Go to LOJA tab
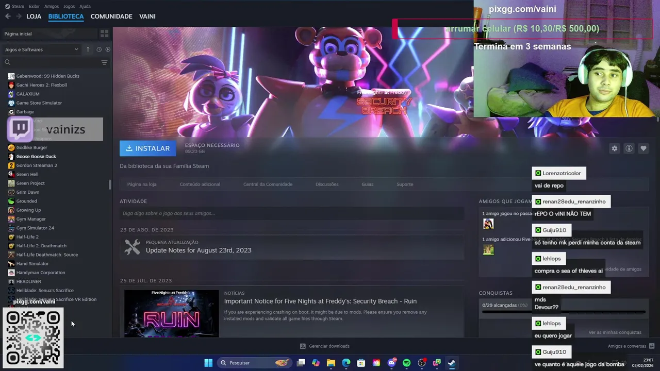 pyautogui.click(x=34, y=16)
